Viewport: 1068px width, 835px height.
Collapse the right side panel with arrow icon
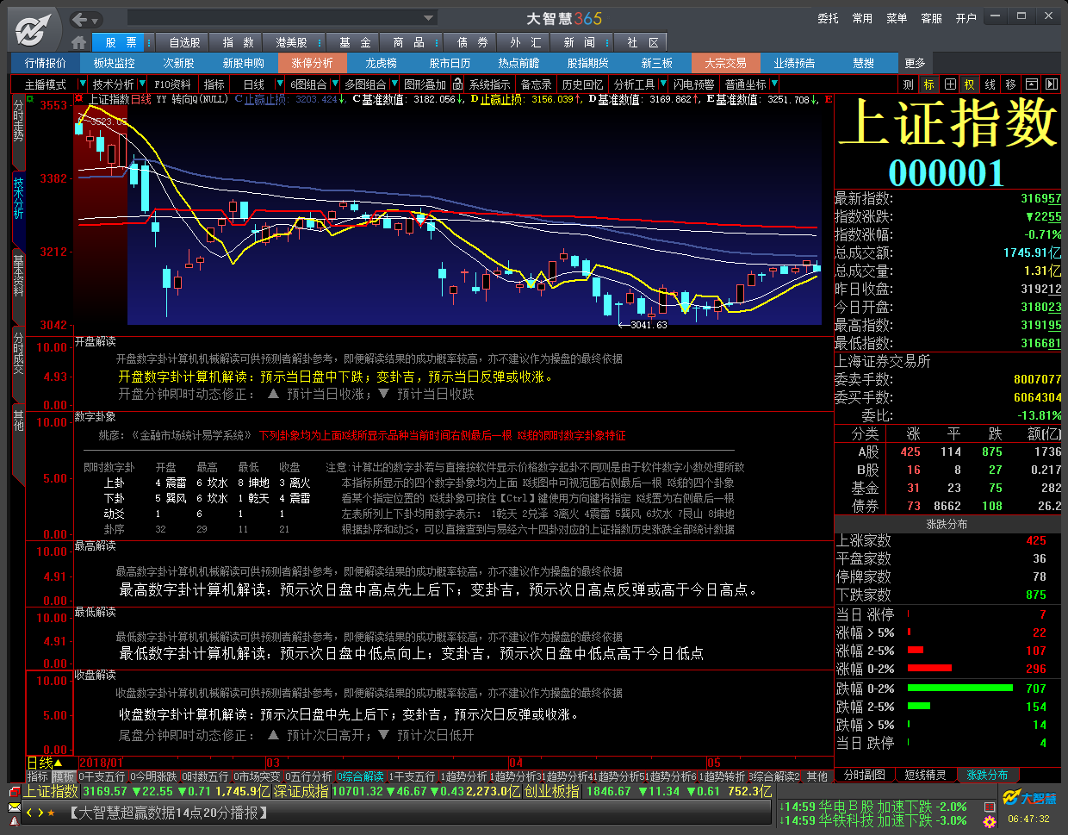[1051, 84]
